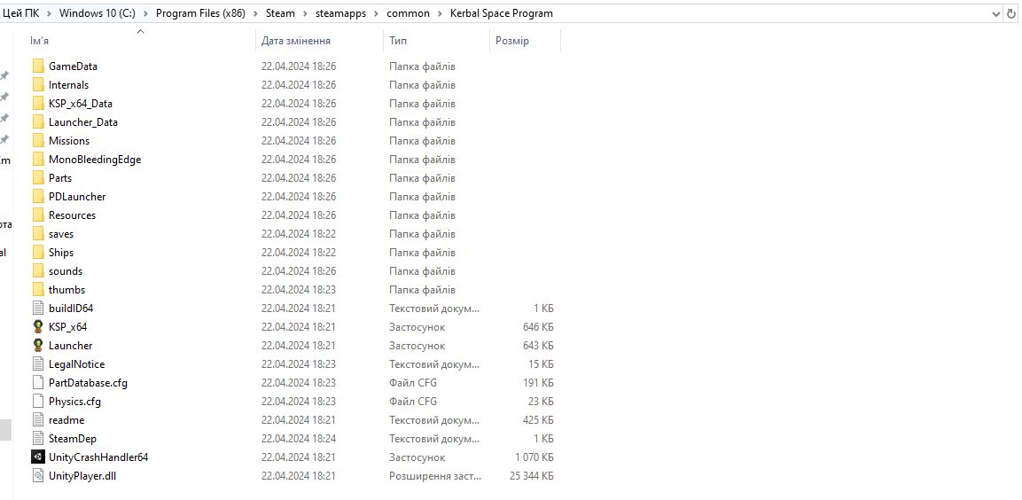The image size is (1022, 500).
Task: Expand the chevron after Windows 10 (C:)
Action: coord(146,13)
